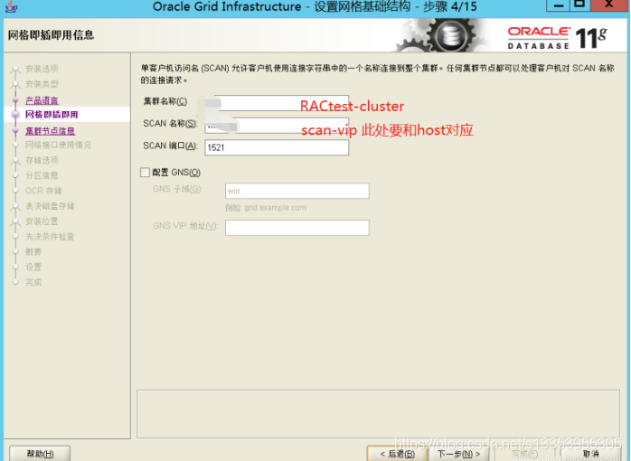Open the 产品语言 step link
Viewport: 631px width, 461px height.
pos(42,100)
